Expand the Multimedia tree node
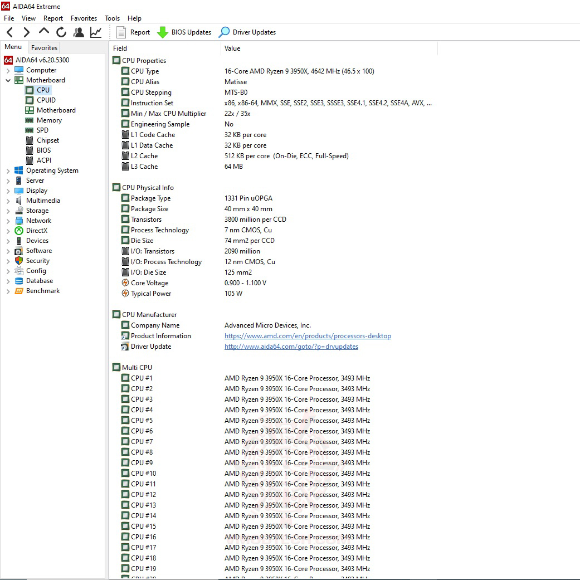The width and height of the screenshot is (580, 580). 8,201
